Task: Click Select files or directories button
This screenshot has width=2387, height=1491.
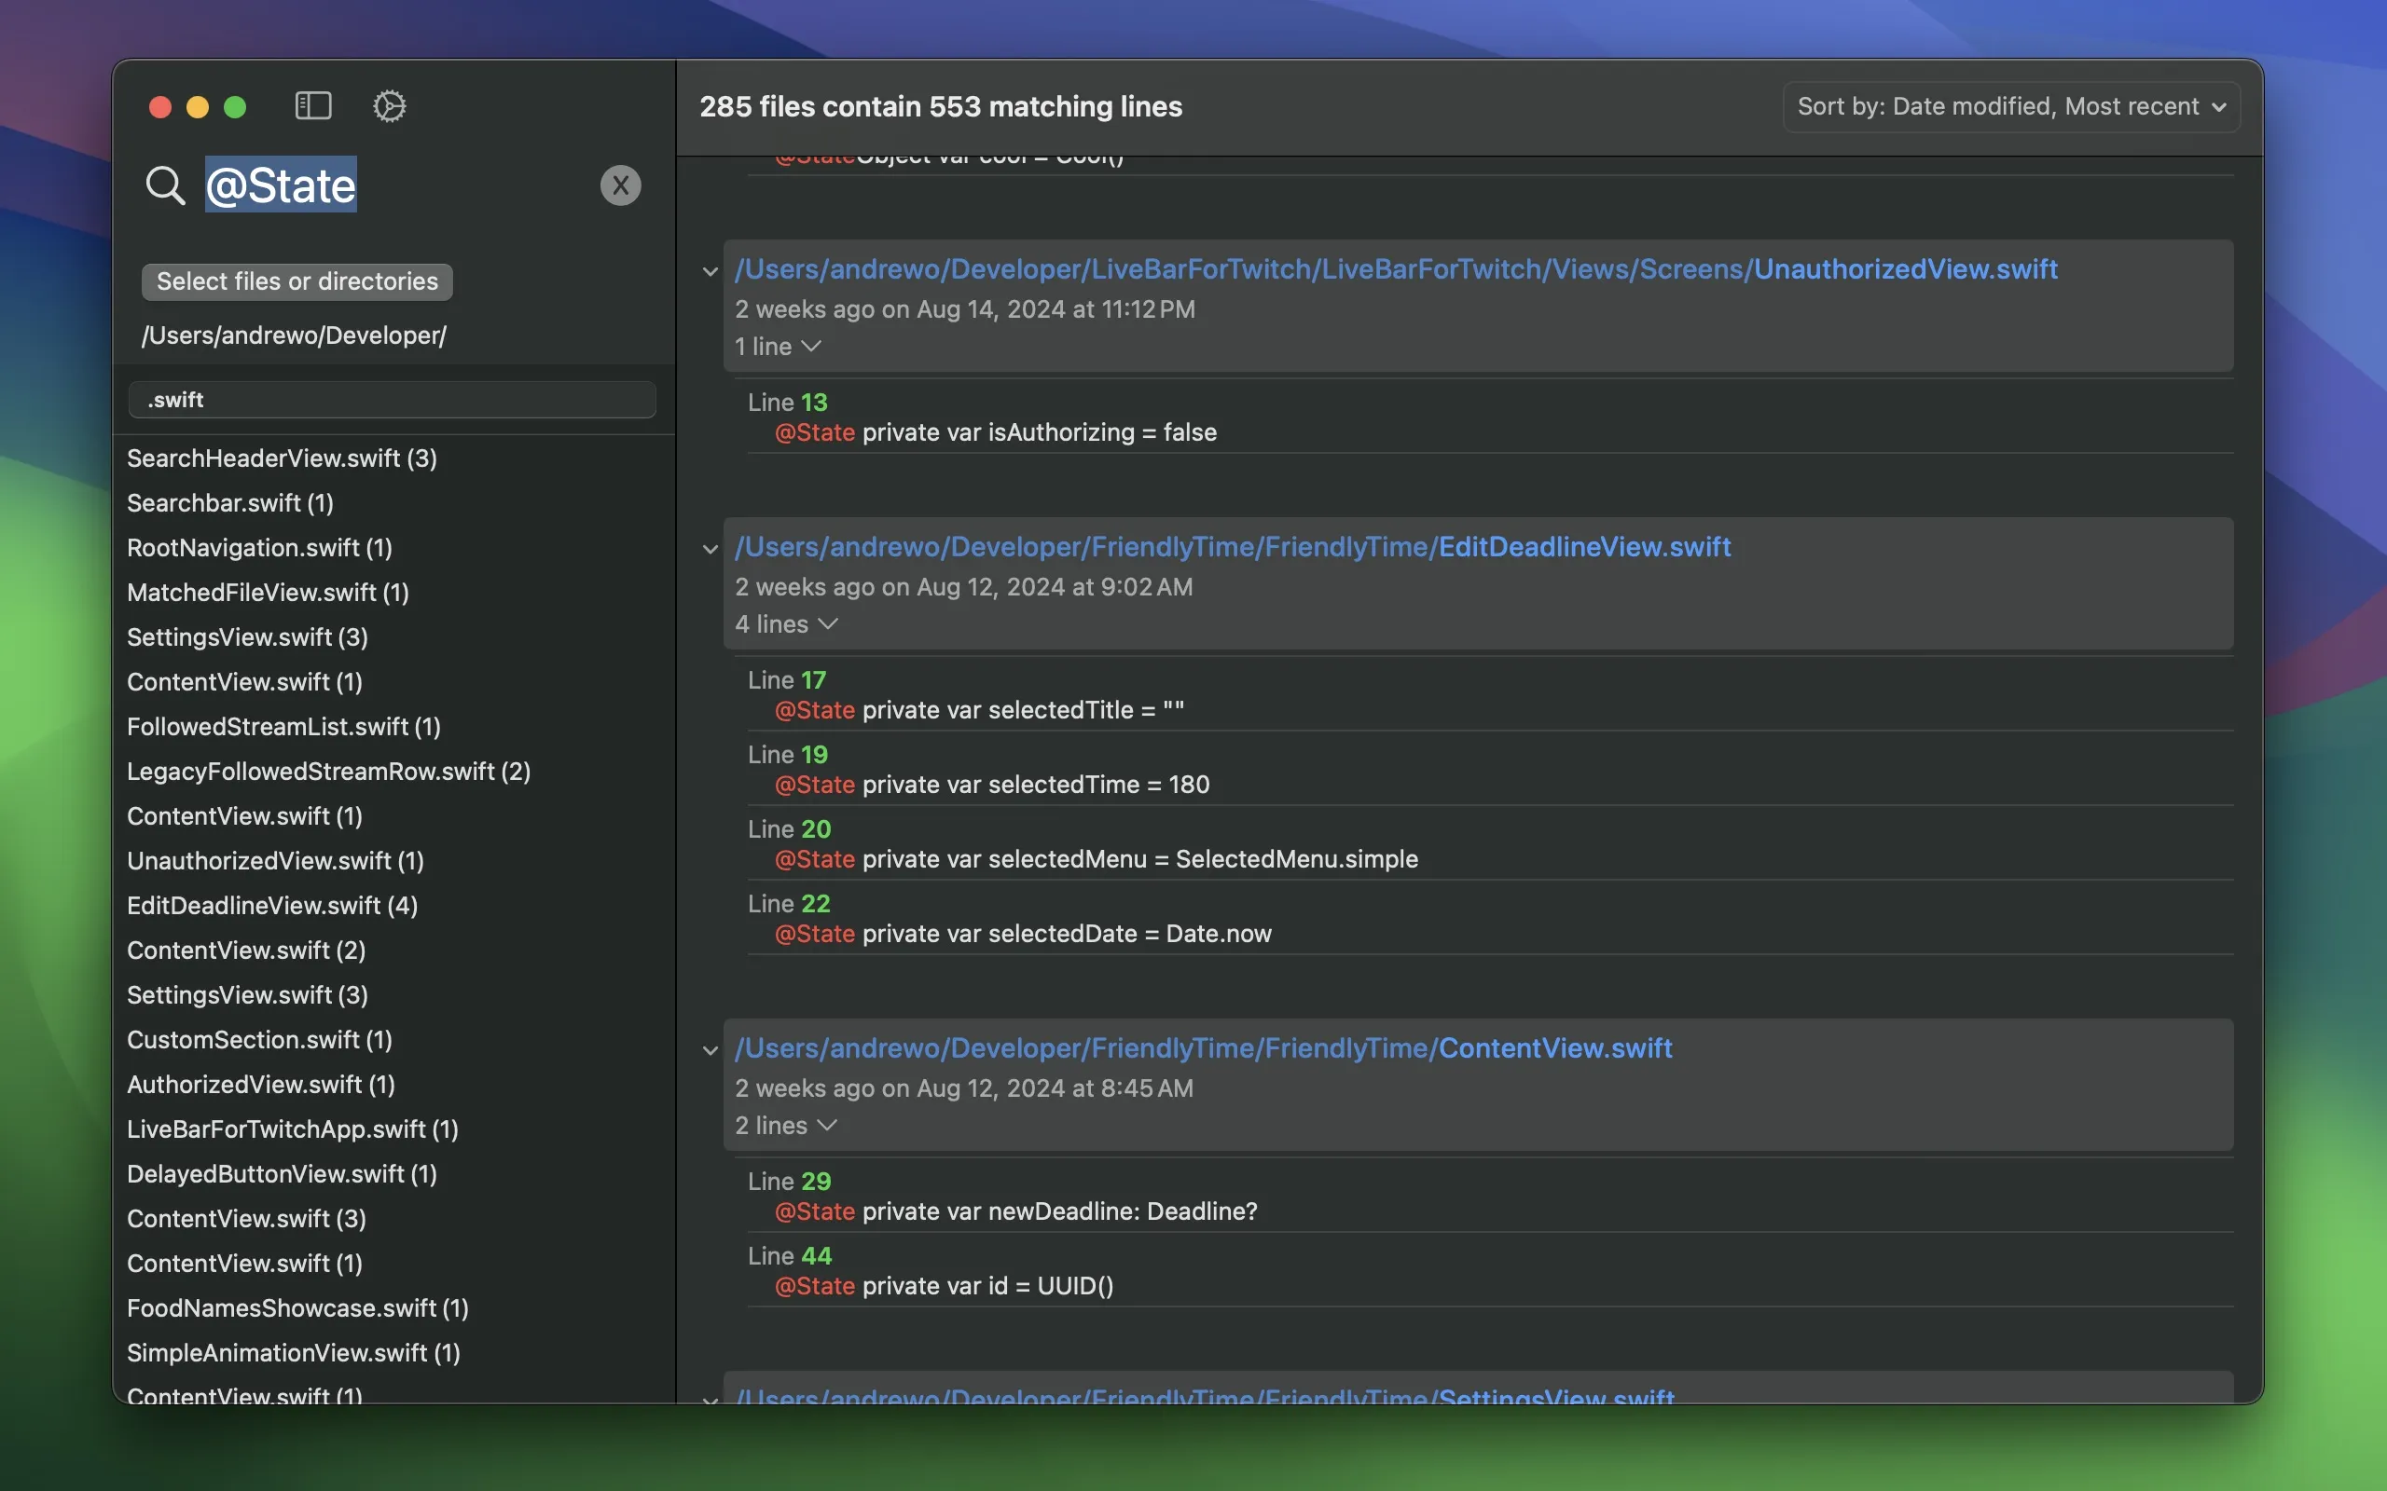Action: [296, 280]
